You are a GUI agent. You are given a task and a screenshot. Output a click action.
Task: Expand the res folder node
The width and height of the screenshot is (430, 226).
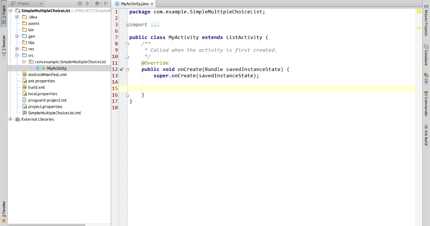tap(17, 49)
